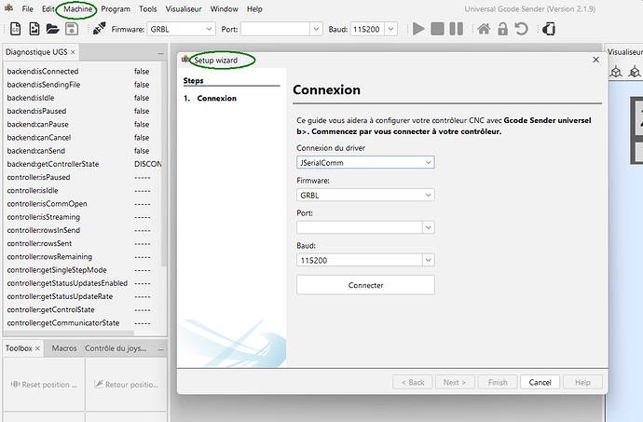643x422 pixels.
Task: Select the backend:canPause row
Action: (x=82, y=124)
